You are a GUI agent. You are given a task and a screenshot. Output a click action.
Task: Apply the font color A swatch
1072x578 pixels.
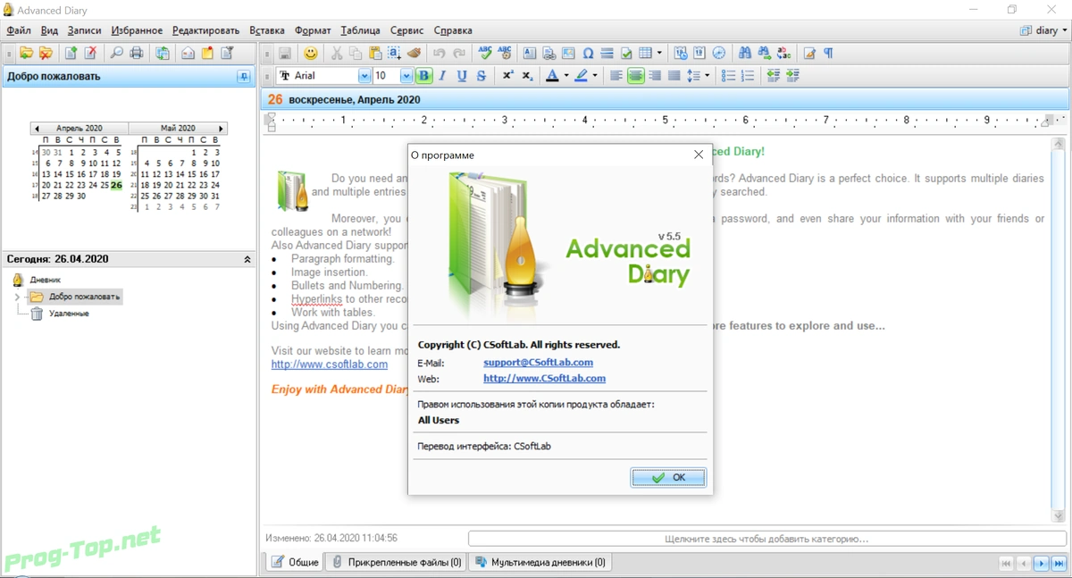pos(552,76)
